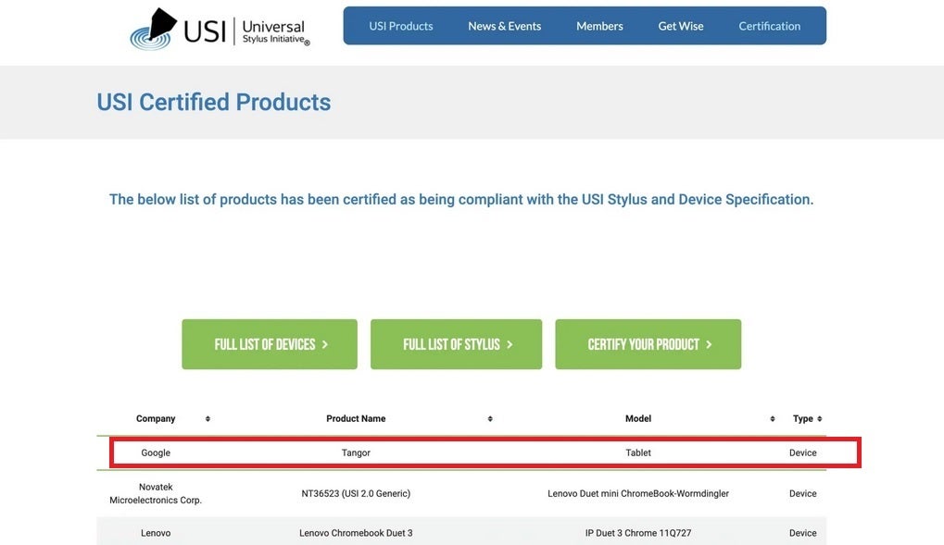
Task: Open the USI Products menu
Action: [401, 26]
